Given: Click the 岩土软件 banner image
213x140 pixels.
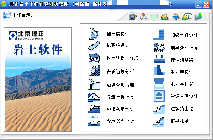Looking at the screenshot, I should (38, 79).
